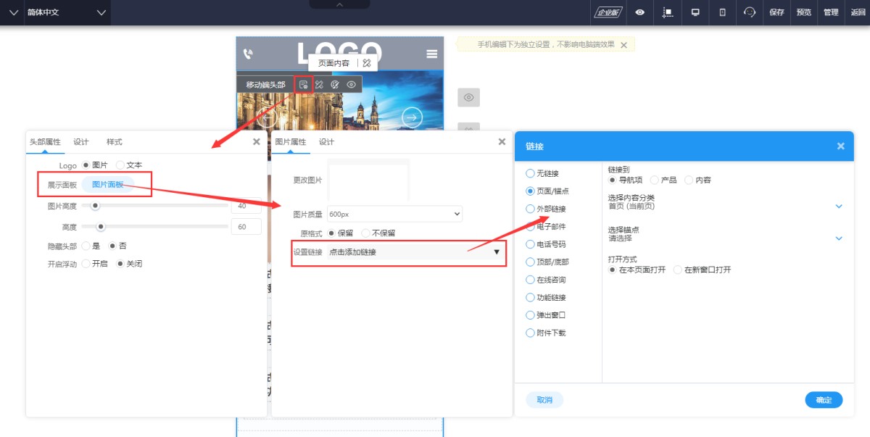Open customer service headset icon

[x=750, y=12]
